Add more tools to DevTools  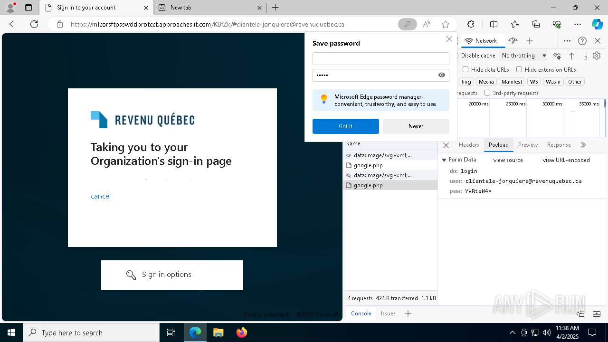pos(530,41)
